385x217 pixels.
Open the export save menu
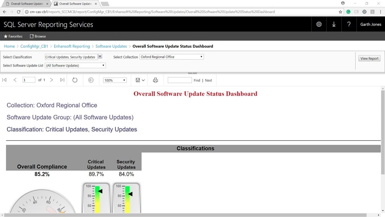140,80
